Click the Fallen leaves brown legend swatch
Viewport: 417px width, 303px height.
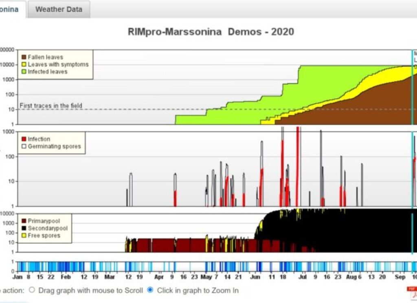coord(24,57)
